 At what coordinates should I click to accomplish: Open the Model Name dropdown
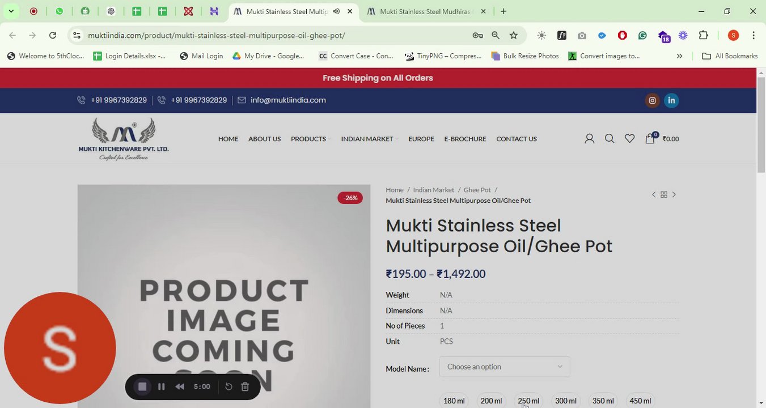(505, 367)
